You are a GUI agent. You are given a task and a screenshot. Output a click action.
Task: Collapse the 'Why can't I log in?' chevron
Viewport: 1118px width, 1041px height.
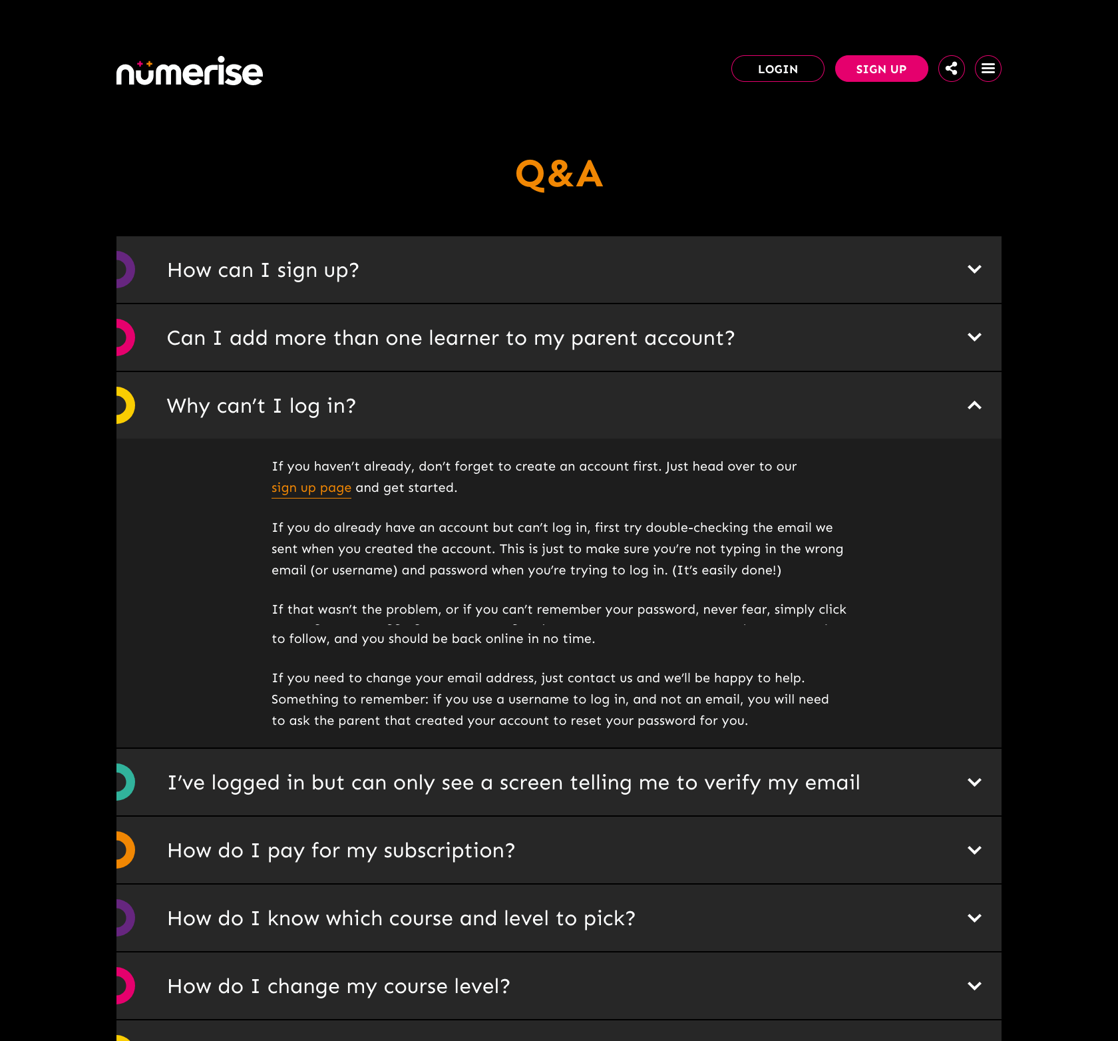974,405
